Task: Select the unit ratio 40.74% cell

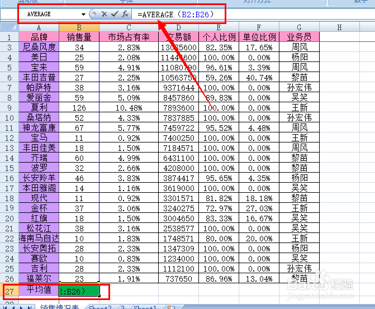Action: point(259,78)
